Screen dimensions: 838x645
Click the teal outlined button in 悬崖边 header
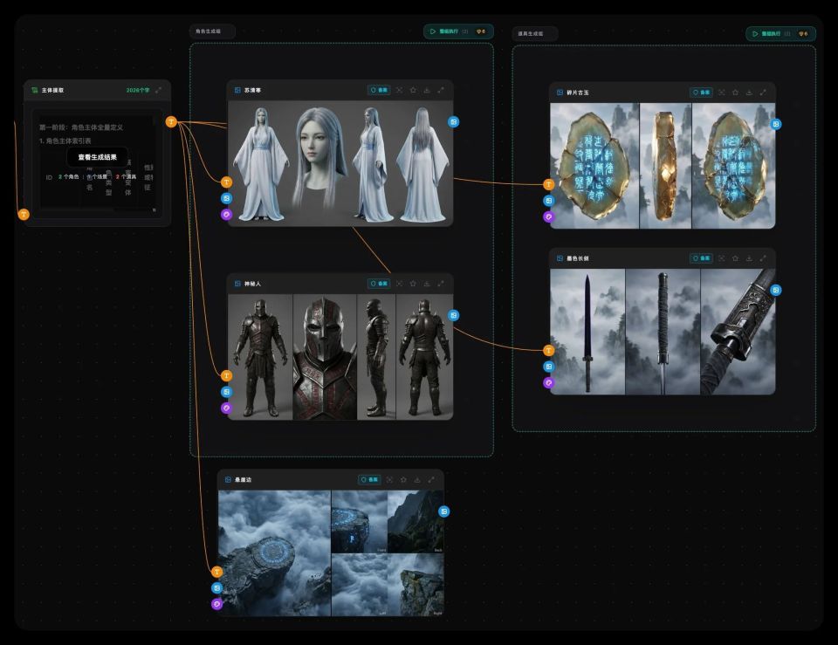(369, 480)
